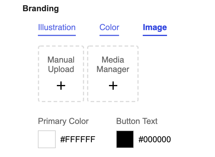
Task: Click the plus icon under Media Manager
Action: point(113,86)
